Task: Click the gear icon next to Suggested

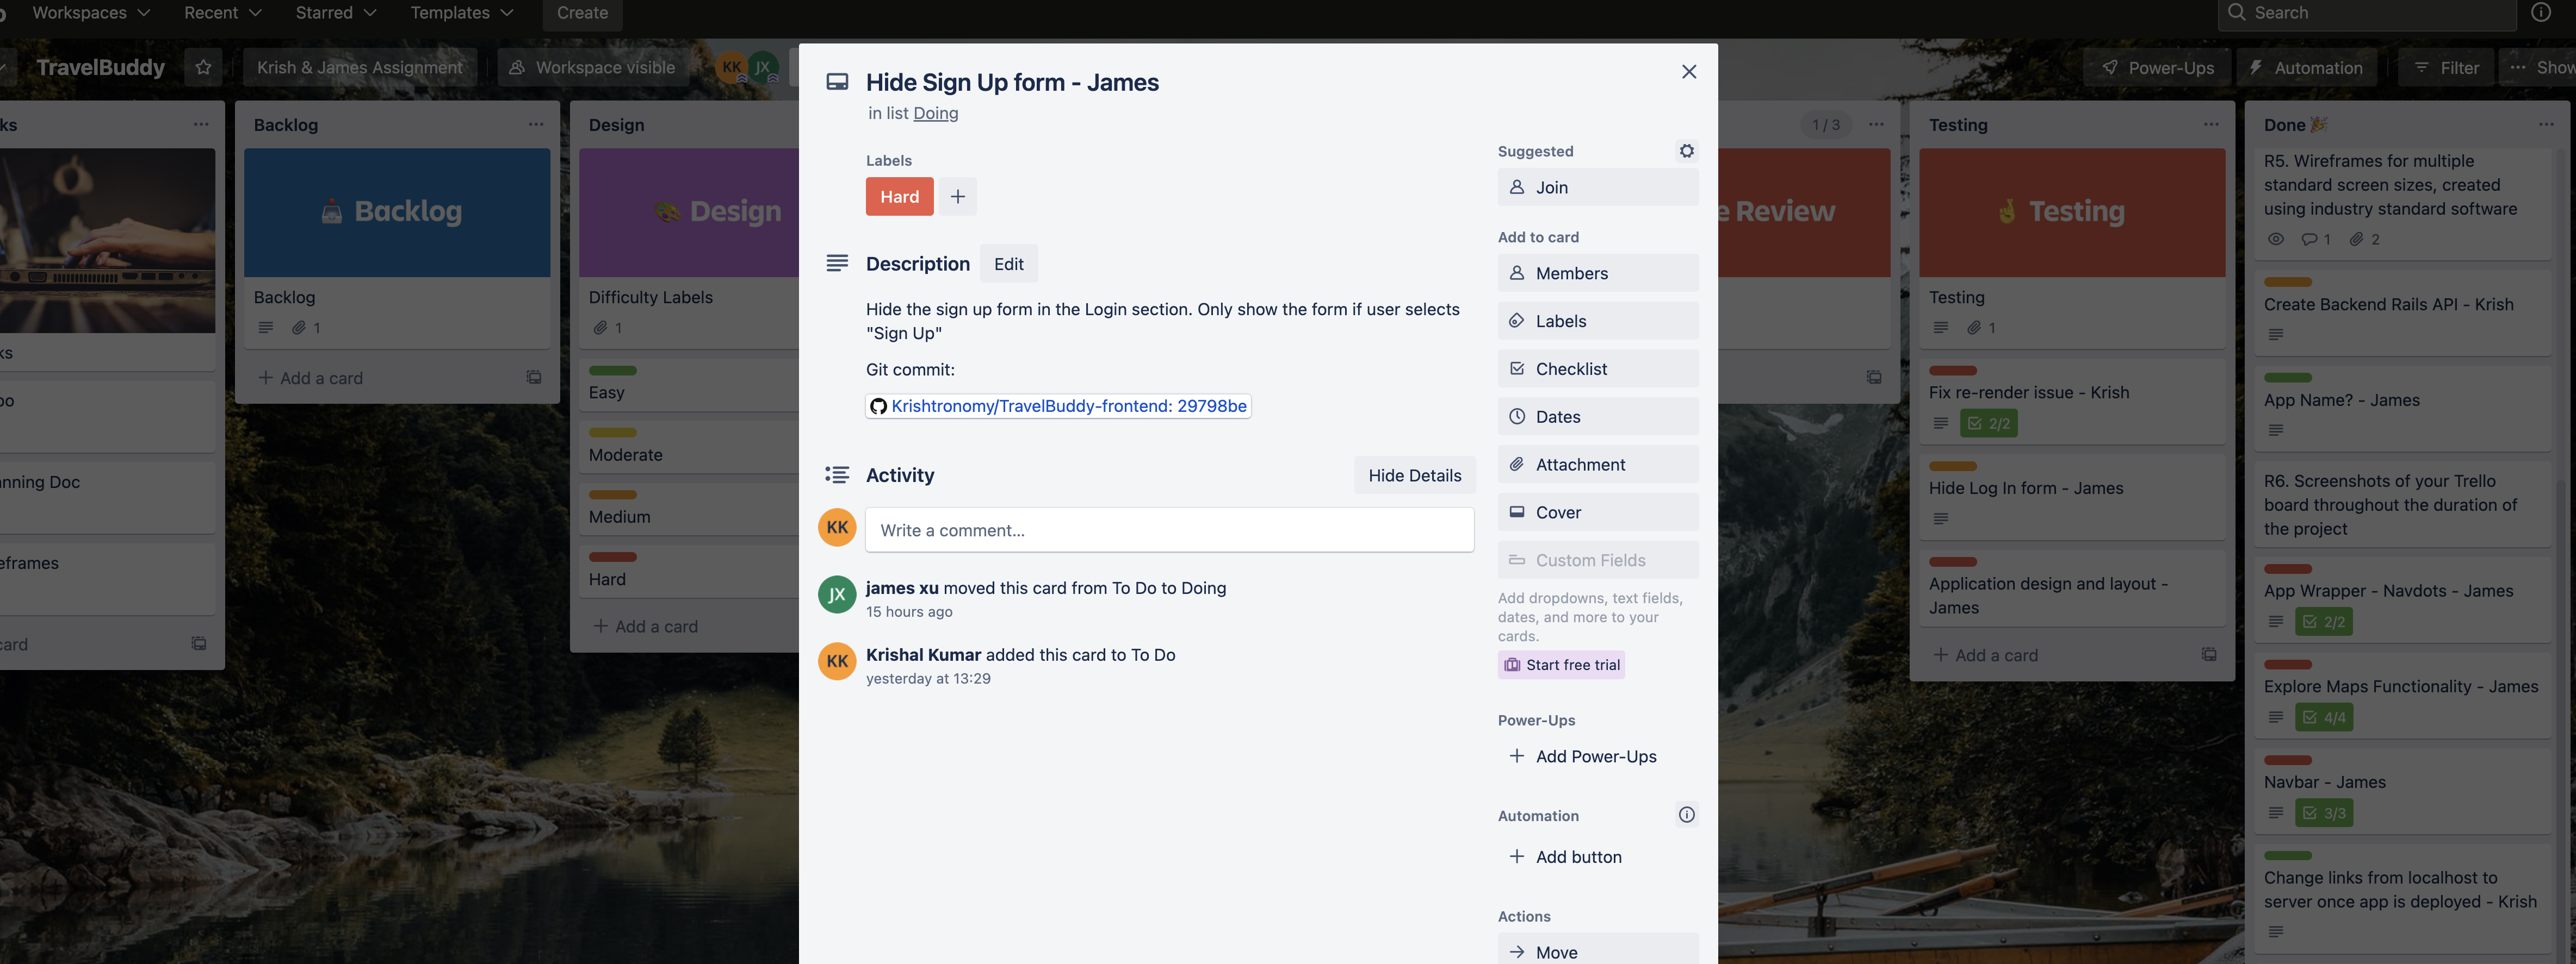Action: (x=1686, y=151)
